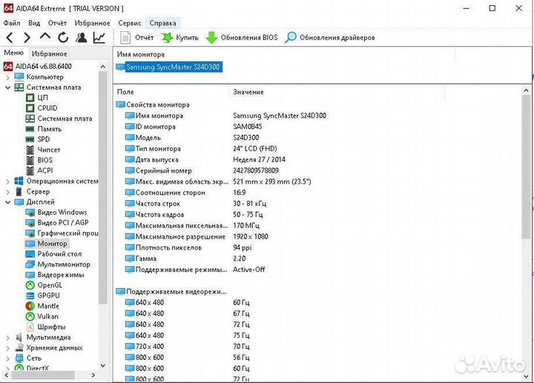Expand the Компьютер tree node
The height and width of the screenshot is (383, 534).
[7, 77]
